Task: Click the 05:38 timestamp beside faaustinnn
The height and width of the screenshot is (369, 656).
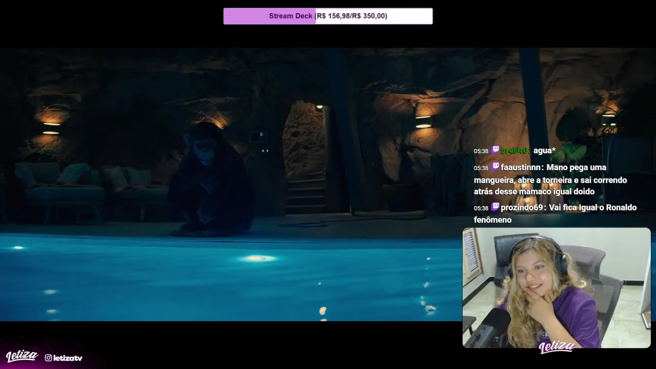Action: pyautogui.click(x=481, y=168)
